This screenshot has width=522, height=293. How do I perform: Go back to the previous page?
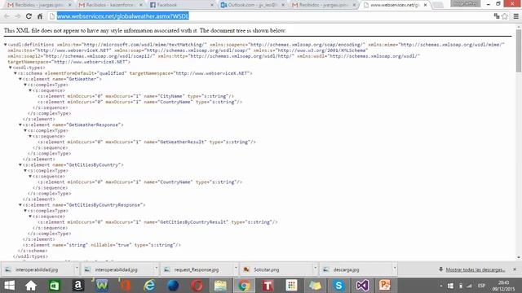click(7, 16)
